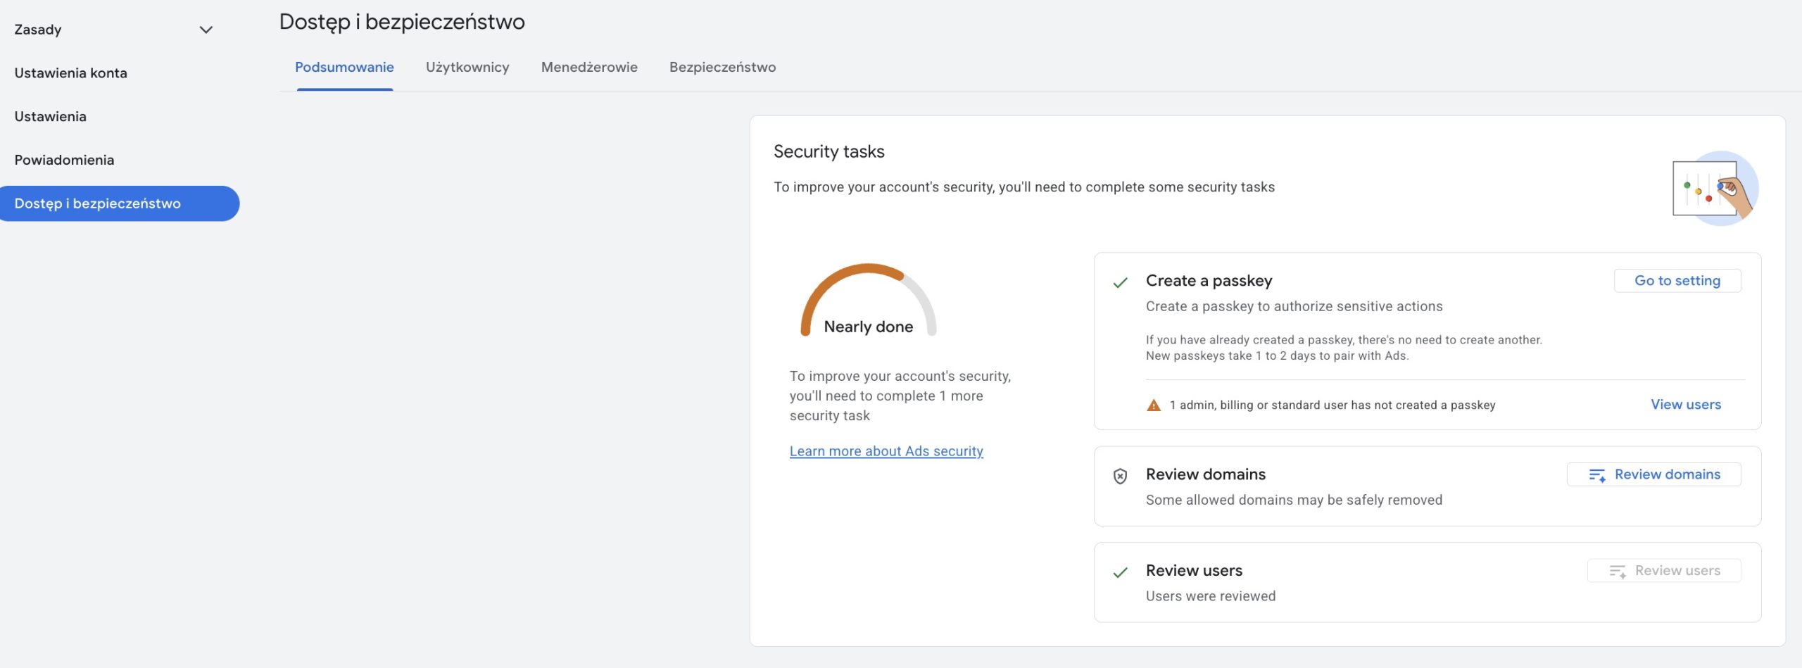Select Dostęp i bezpieczeństwo sidebar item
Image resolution: width=1802 pixels, height=668 pixels.
point(120,203)
